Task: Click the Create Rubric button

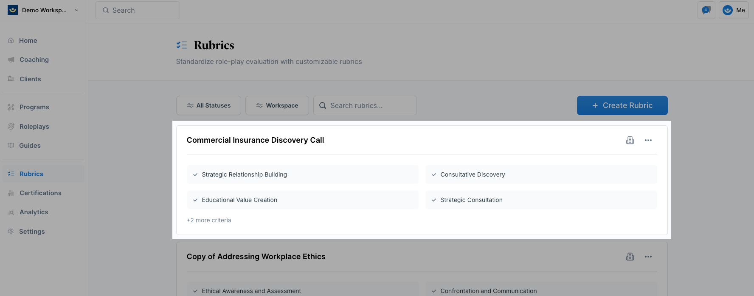Action: pos(622,105)
